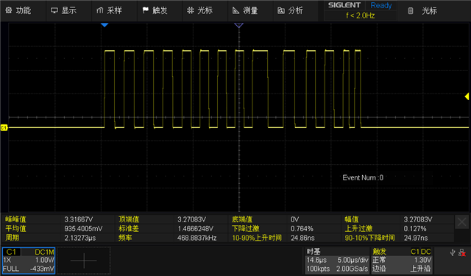Select the 底端值 measurement value 0V
The height and width of the screenshot is (276, 471).
tap(294, 219)
